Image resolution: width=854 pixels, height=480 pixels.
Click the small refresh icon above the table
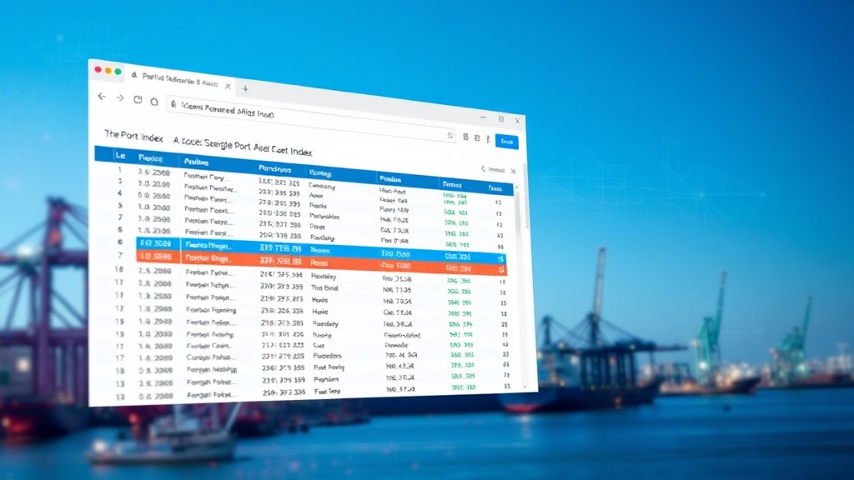pyautogui.click(x=483, y=168)
